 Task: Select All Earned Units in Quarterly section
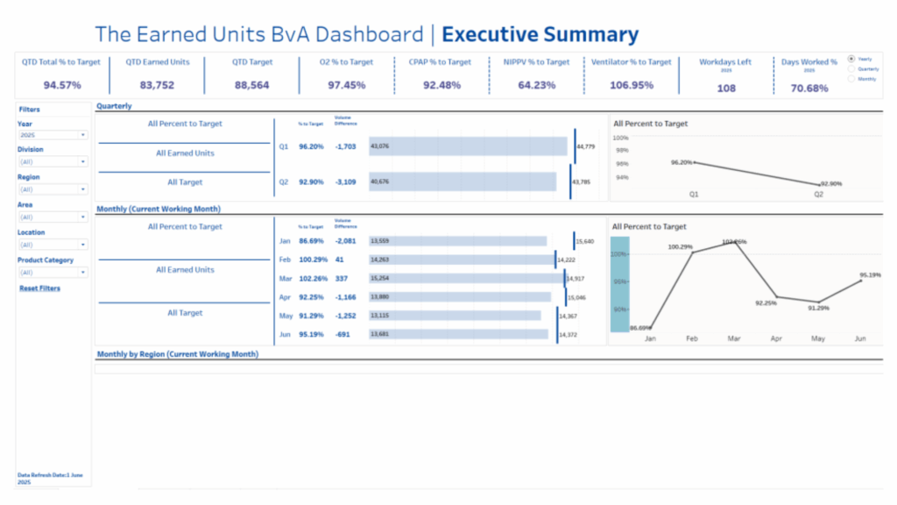[x=185, y=153]
